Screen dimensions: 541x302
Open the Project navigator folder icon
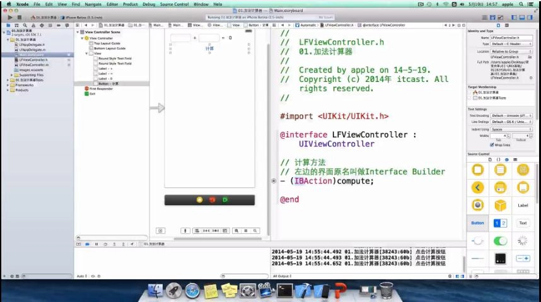point(8,25)
